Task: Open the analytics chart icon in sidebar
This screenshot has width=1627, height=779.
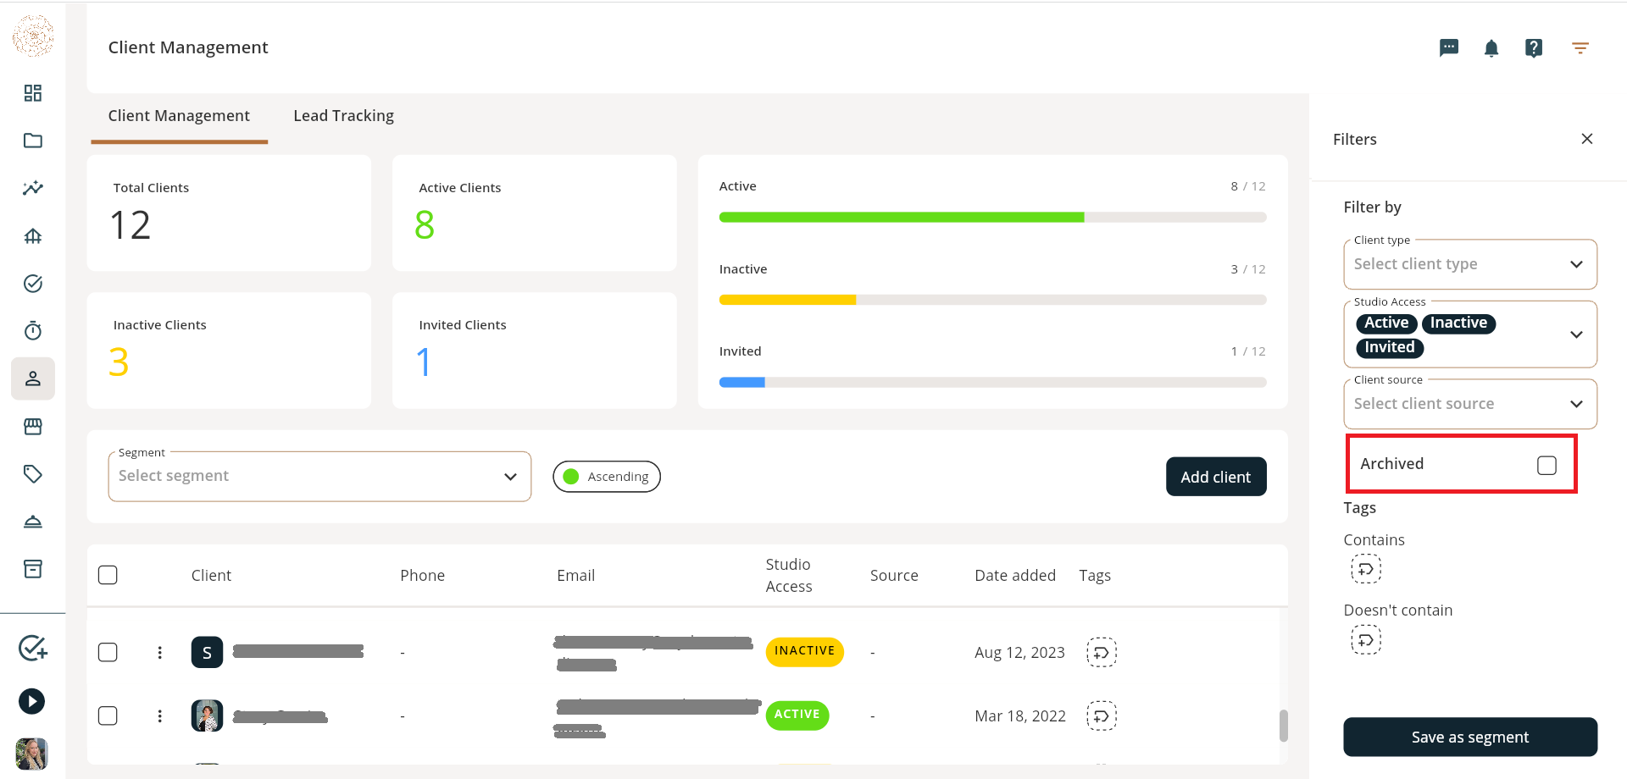Action: tap(33, 188)
